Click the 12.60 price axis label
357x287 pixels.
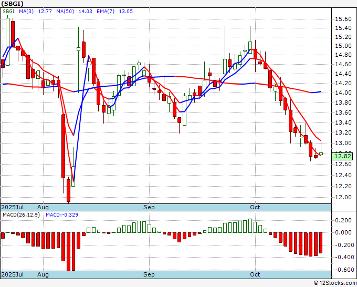[343, 164]
